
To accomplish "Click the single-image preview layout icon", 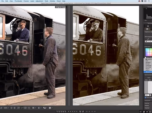I will click(x=18, y=108).
